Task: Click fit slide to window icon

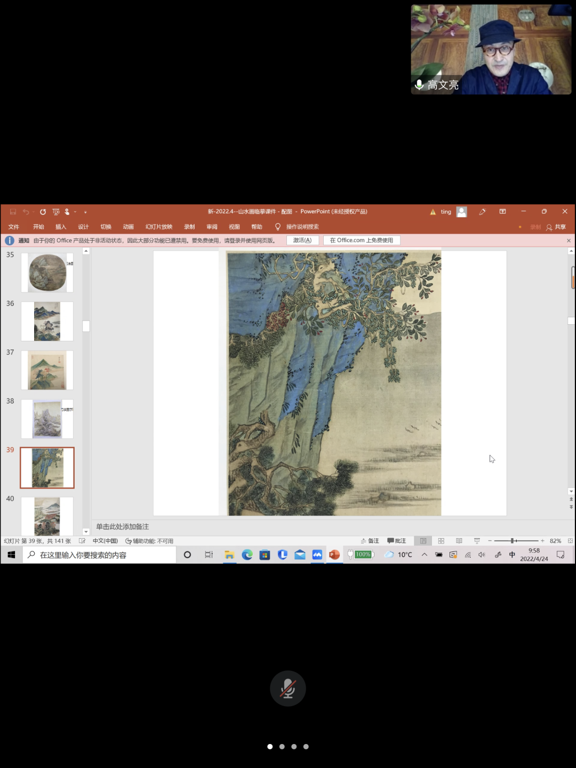Action: [570, 541]
